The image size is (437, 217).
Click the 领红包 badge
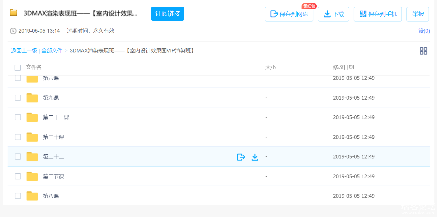[309, 6]
